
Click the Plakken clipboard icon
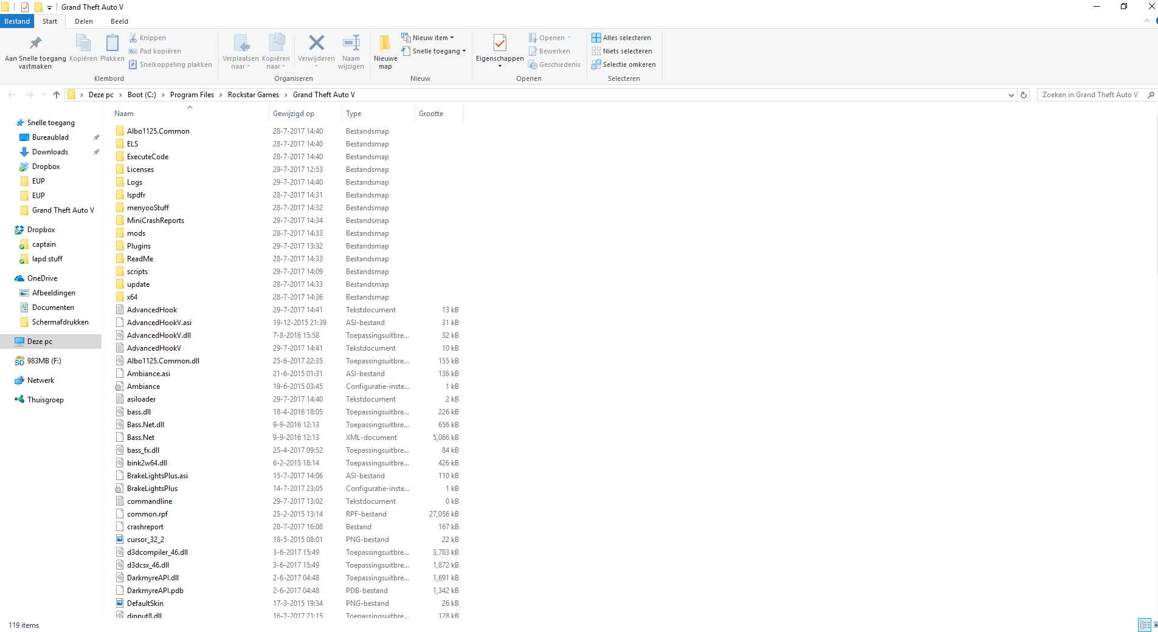(x=112, y=48)
